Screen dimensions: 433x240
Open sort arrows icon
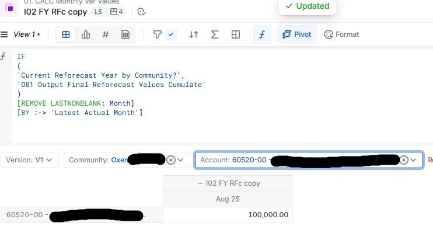coord(194,34)
